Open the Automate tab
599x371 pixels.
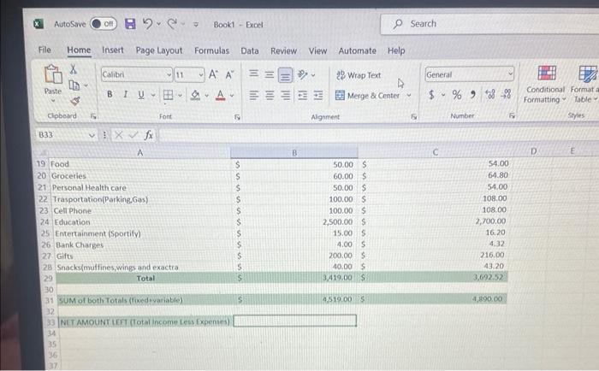coord(357,50)
